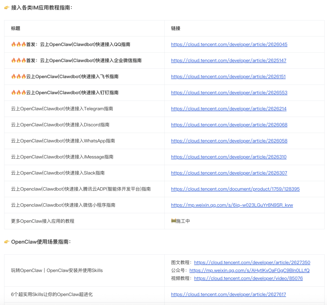The height and width of the screenshot is (305, 327).
Task: Click the 标题 table header cell
Action: point(14,28)
